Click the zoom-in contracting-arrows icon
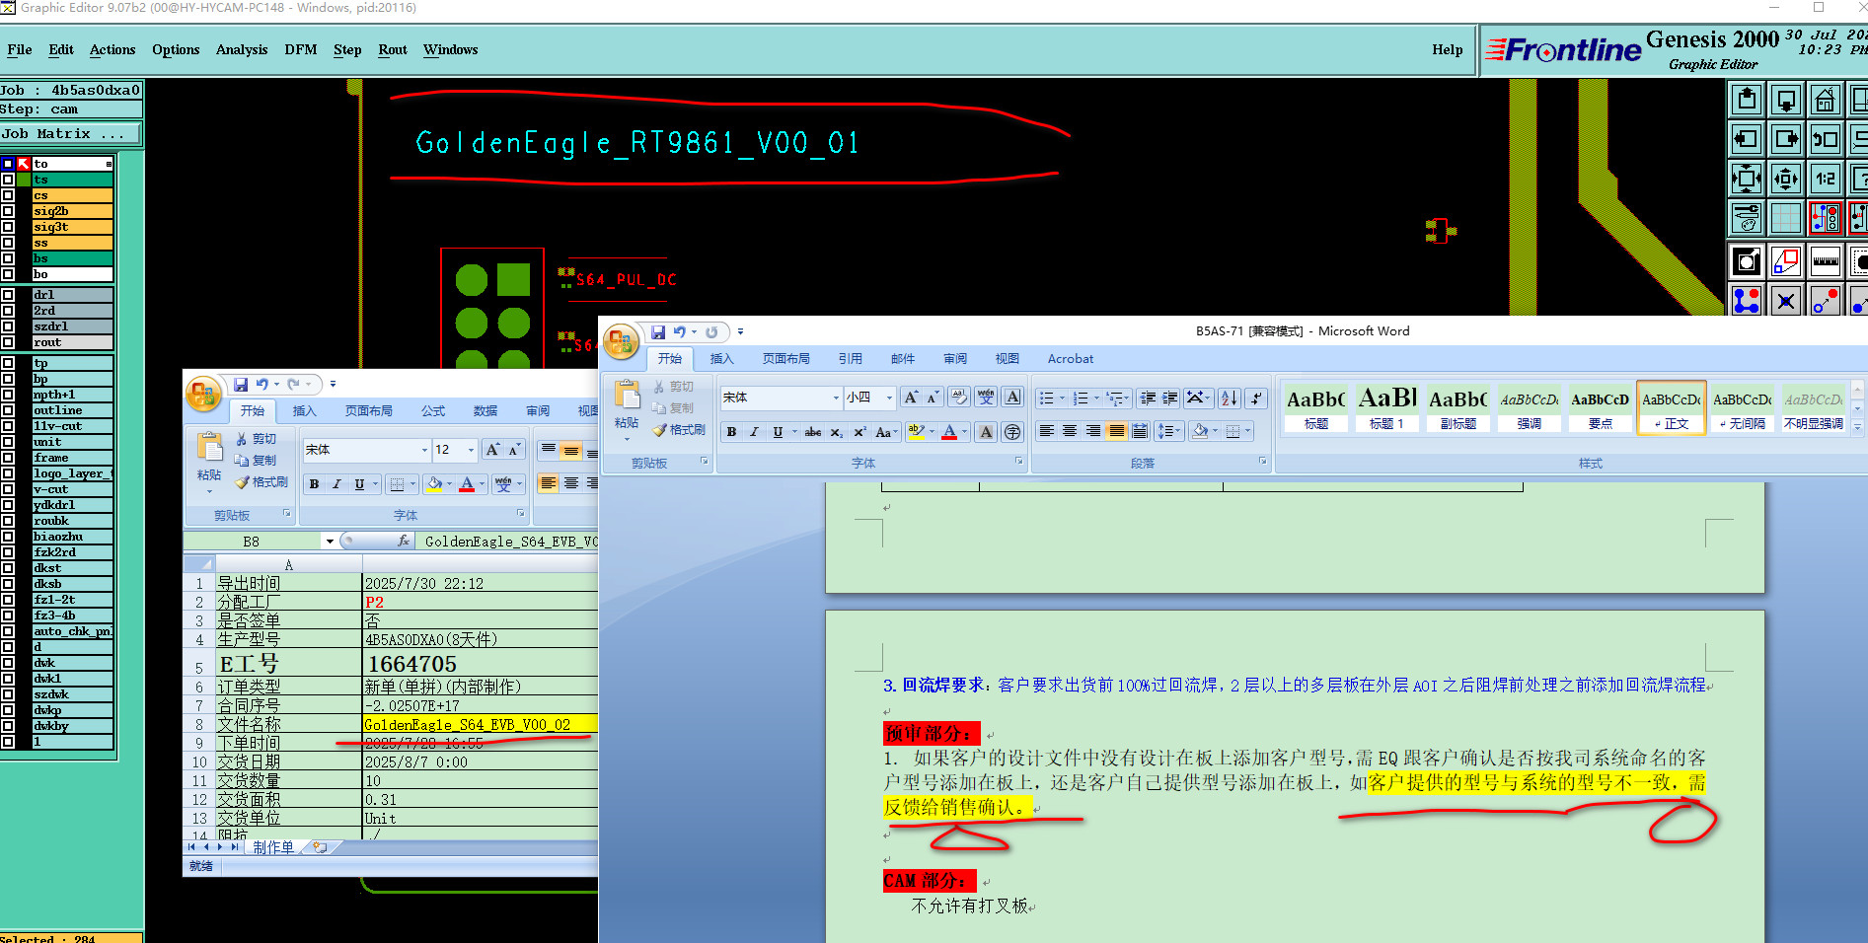The image size is (1868, 943). pos(1747,178)
